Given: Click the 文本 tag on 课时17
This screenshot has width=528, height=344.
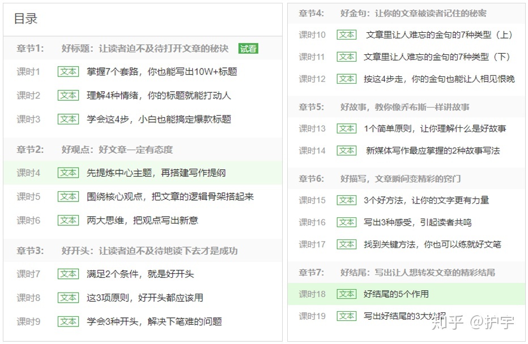Looking at the screenshot, I should tap(347, 244).
